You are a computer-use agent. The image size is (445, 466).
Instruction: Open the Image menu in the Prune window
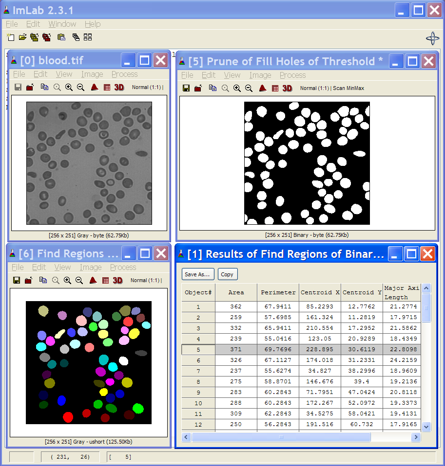[x=260, y=75]
